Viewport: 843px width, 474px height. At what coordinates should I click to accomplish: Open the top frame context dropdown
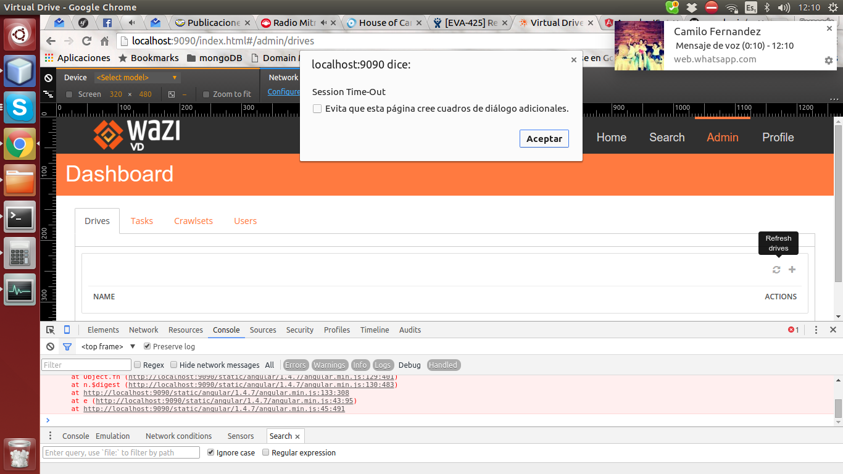(108, 347)
